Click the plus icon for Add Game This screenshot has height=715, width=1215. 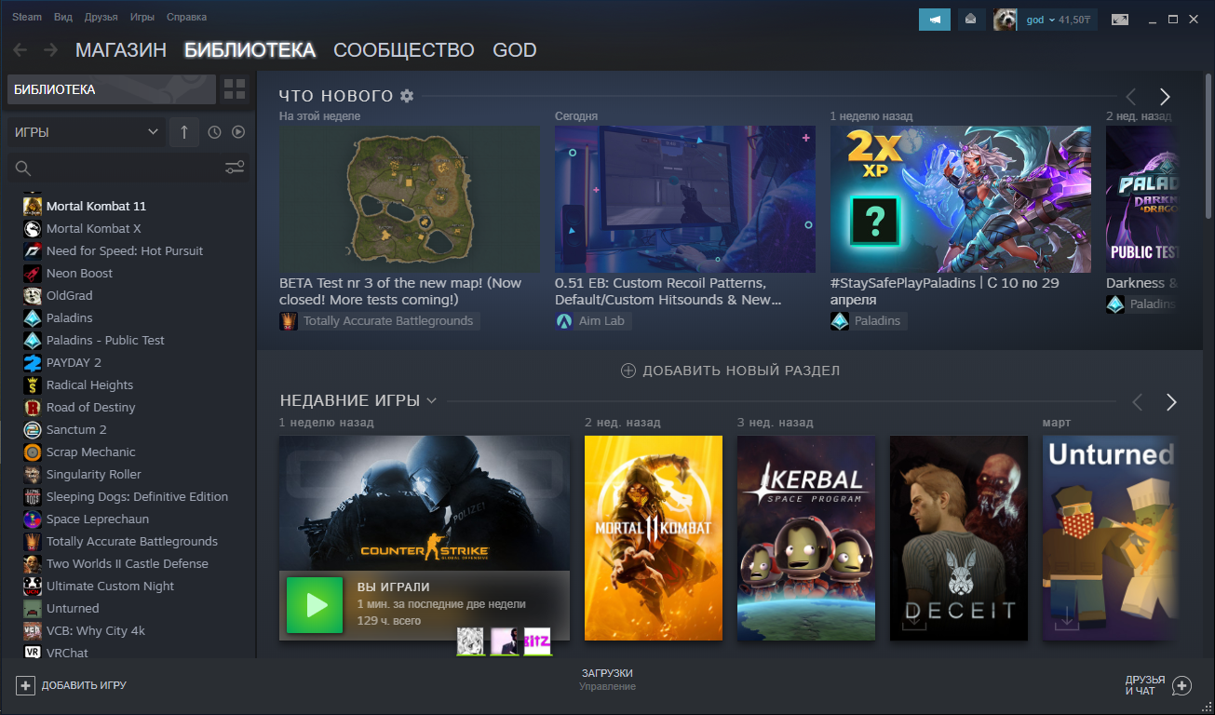click(25, 685)
